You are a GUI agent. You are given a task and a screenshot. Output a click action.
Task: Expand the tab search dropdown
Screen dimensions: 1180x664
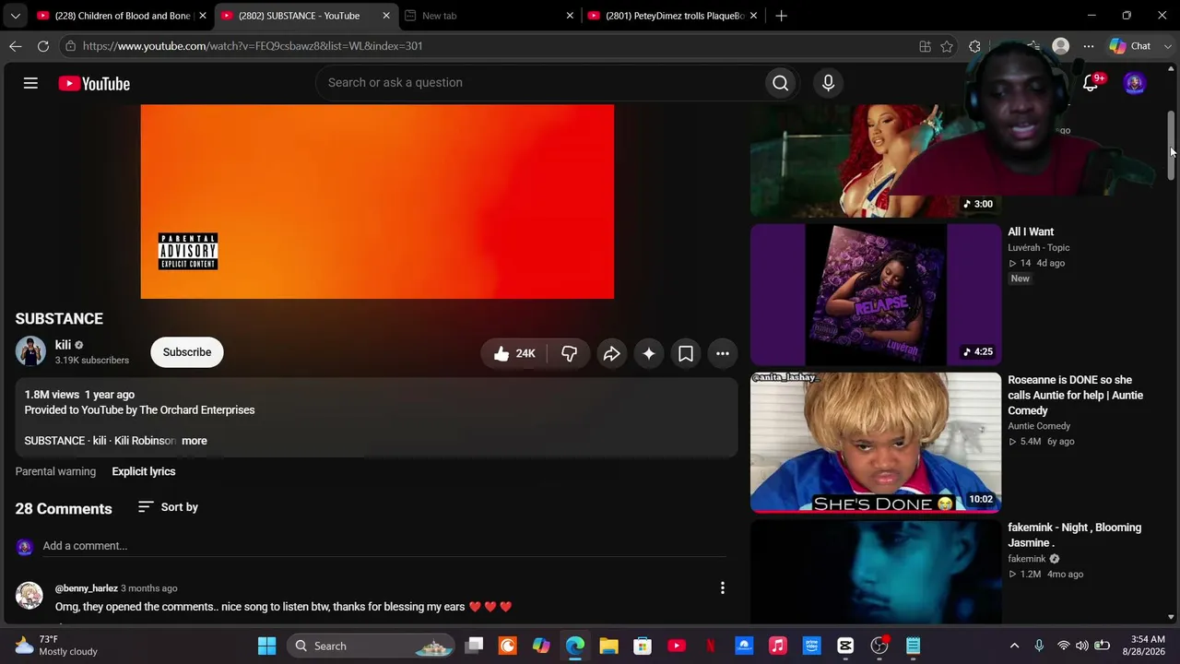16,16
